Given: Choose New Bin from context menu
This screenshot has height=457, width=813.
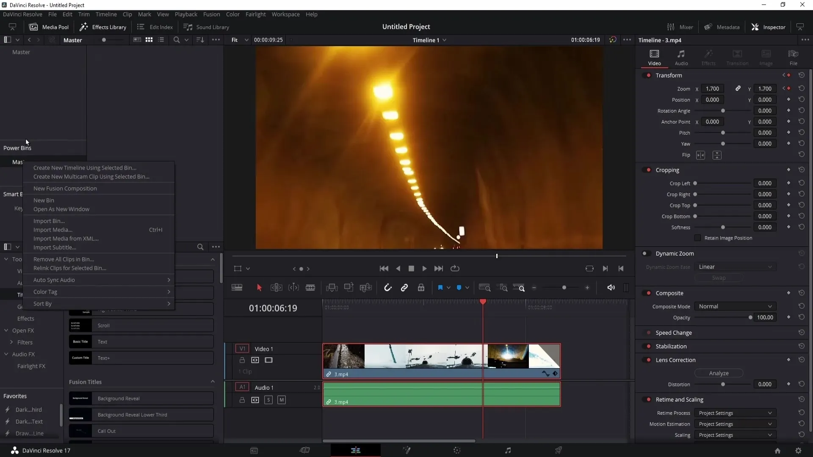Looking at the screenshot, I should click(99, 201).
